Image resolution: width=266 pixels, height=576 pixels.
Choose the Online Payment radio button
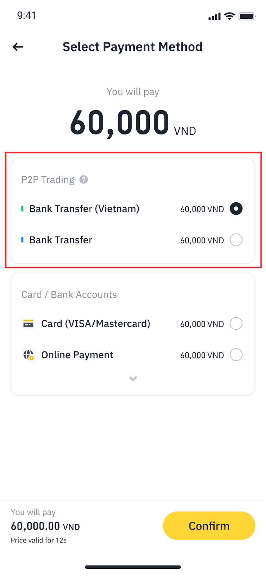236,355
